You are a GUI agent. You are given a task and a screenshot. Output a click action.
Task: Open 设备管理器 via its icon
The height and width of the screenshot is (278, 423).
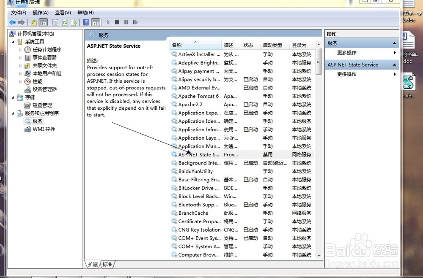tap(27, 89)
